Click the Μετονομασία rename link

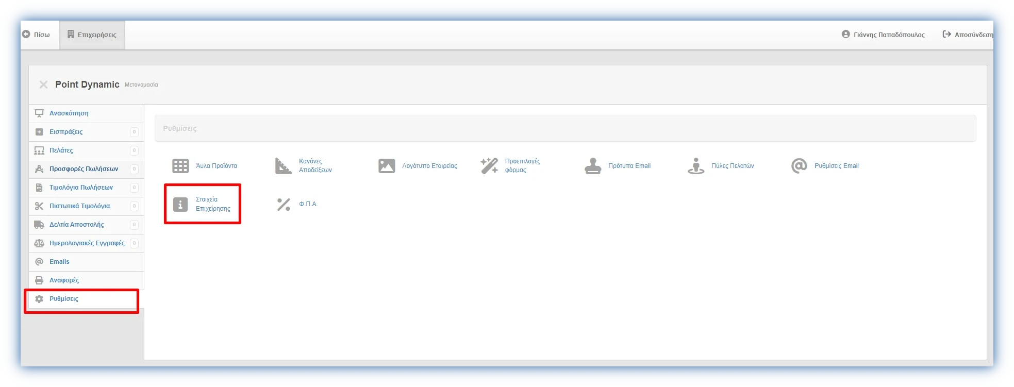(141, 85)
